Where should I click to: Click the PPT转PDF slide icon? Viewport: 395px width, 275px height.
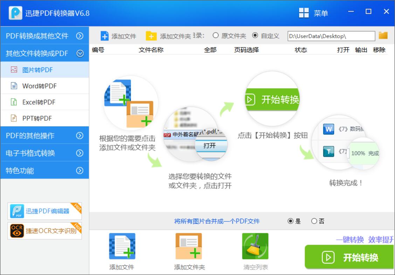point(14,118)
